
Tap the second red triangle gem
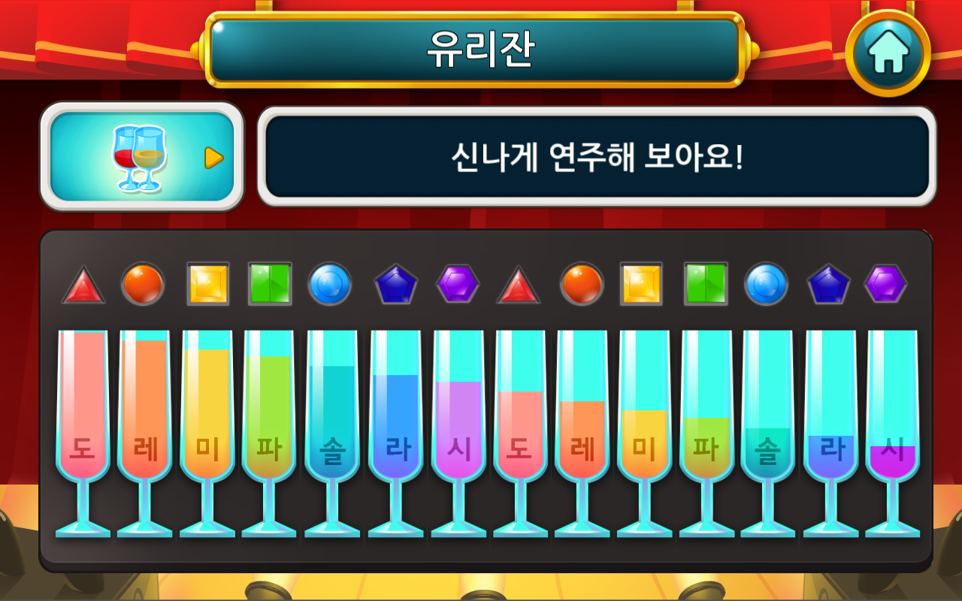tap(519, 285)
